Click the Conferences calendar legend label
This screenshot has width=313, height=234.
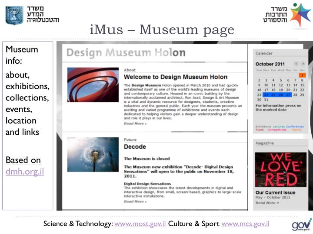point(295,127)
